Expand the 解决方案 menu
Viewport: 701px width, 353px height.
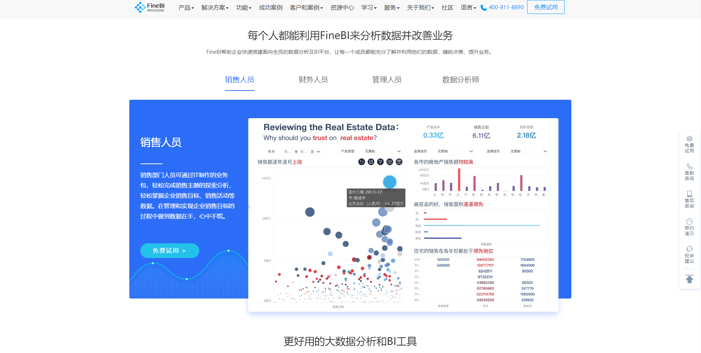(x=215, y=8)
